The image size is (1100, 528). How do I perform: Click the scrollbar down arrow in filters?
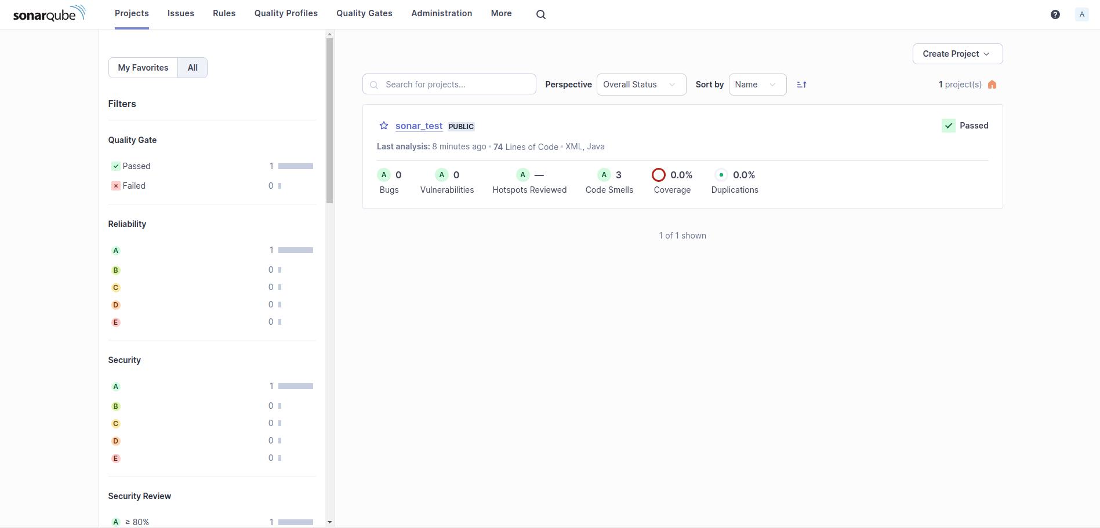tap(330, 522)
